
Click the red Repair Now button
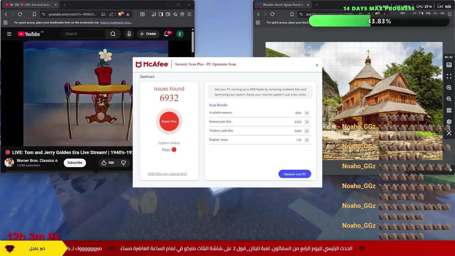click(x=169, y=121)
